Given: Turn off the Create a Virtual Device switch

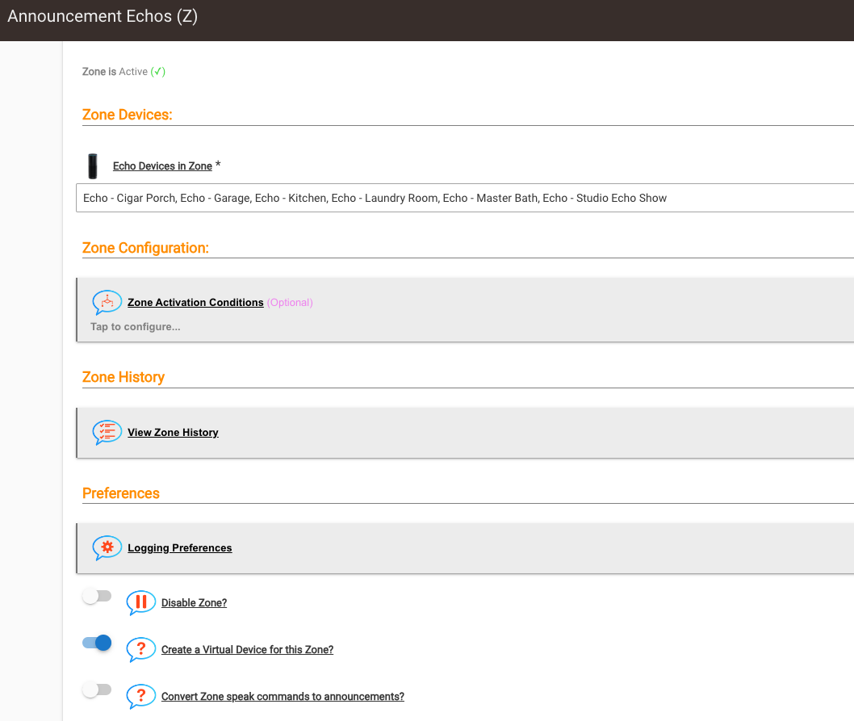Looking at the screenshot, I should (x=97, y=643).
